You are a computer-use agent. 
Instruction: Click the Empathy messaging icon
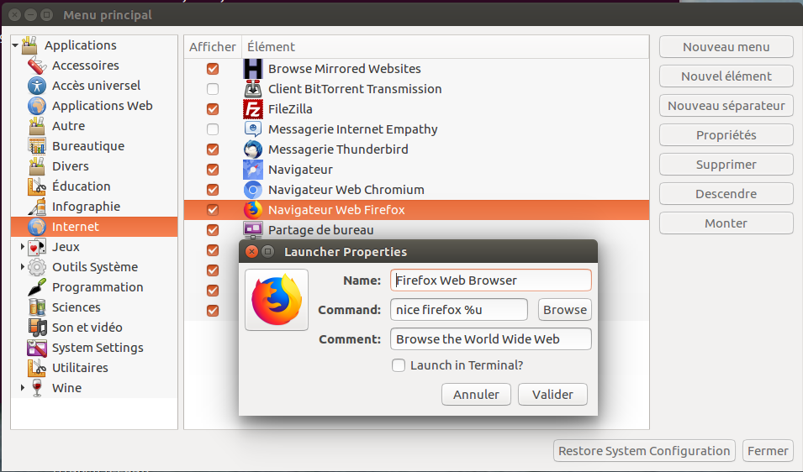click(252, 129)
